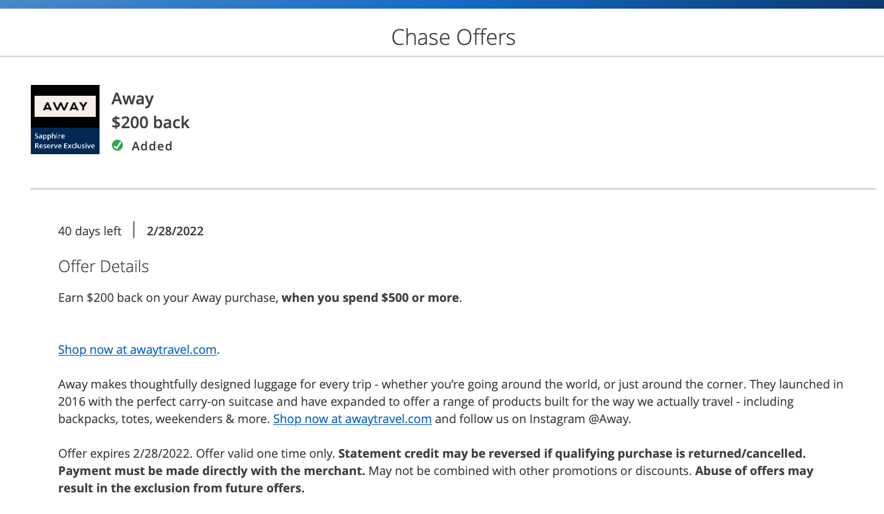Select the Away merchant name heading
Viewport: 884px width, 514px height.
(x=133, y=99)
